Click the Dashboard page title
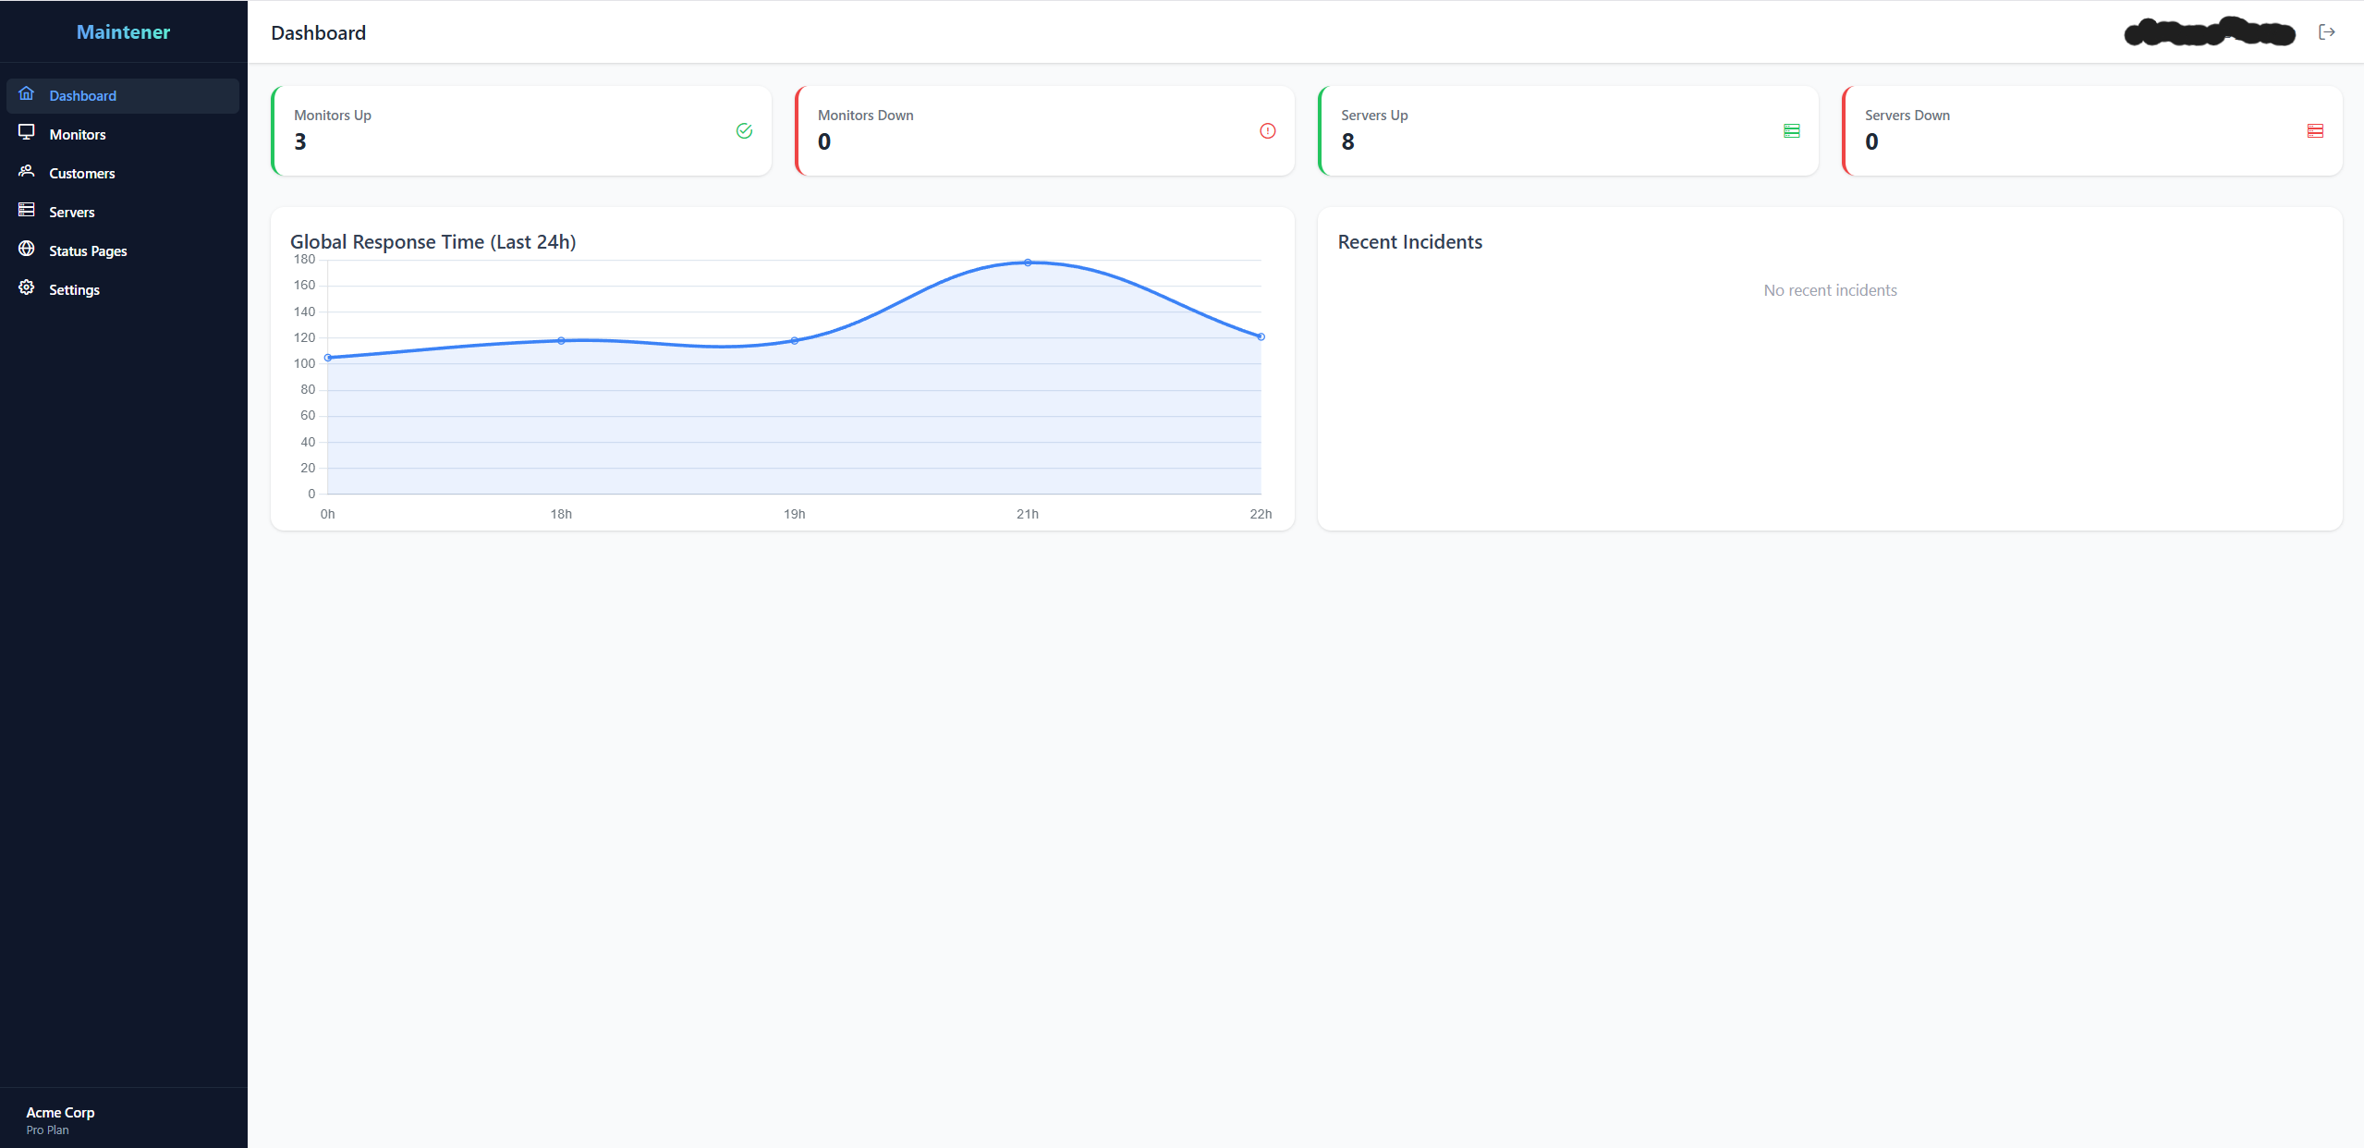Image resolution: width=2364 pixels, height=1148 pixels. pyautogui.click(x=318, y=32)
